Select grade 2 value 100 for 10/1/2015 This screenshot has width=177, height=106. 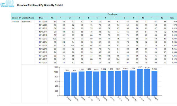72,45
